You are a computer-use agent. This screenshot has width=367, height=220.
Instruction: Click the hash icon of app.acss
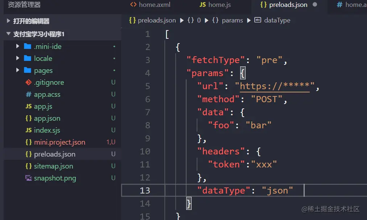pos(29,94)
